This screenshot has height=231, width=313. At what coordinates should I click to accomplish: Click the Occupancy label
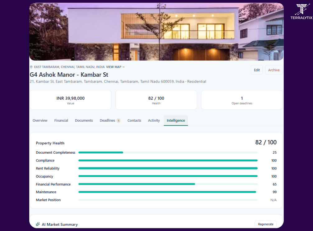[x=44, y=176]
